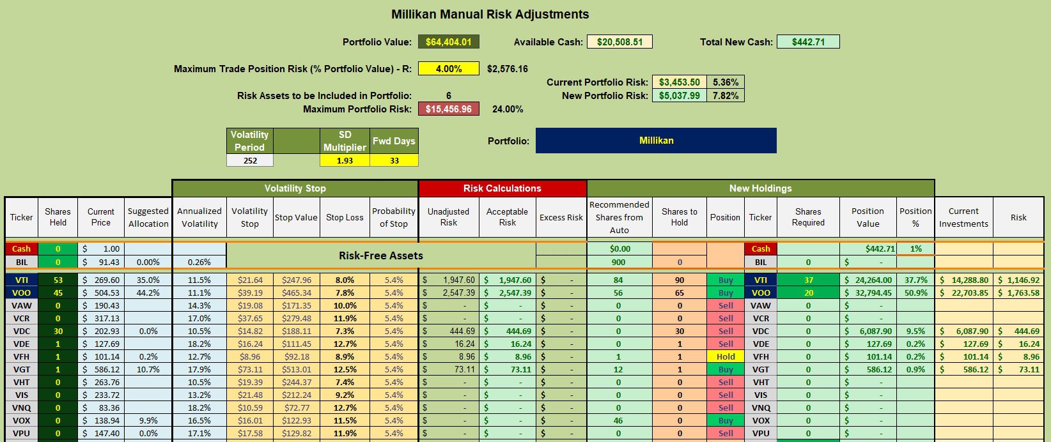Select the Portfolio Value cell $64,404.01
This screenshot has height=442, width=1051.
pyautogui.click(x=449, y=42)
